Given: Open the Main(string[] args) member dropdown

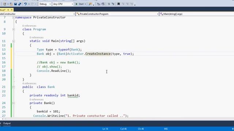Looking at the screenshot, I should pos(197,14).
